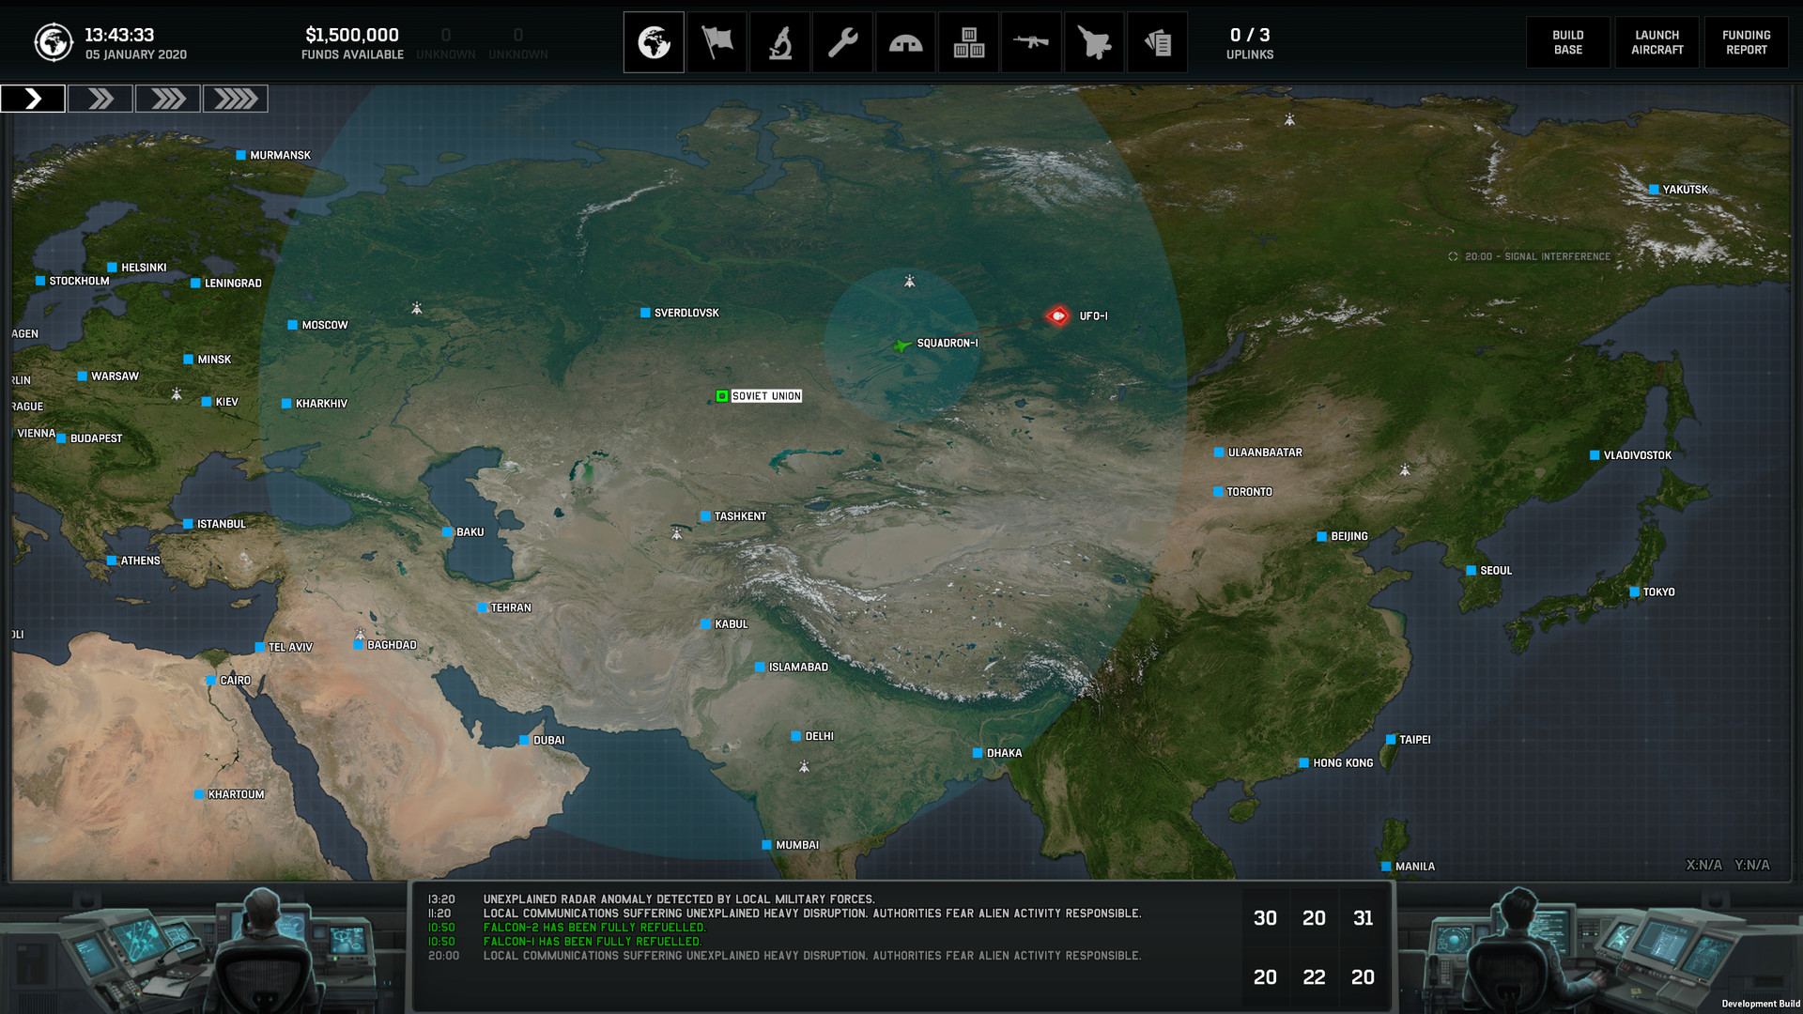Activate double-chevron time acceleration

click(x=100, y=98)
